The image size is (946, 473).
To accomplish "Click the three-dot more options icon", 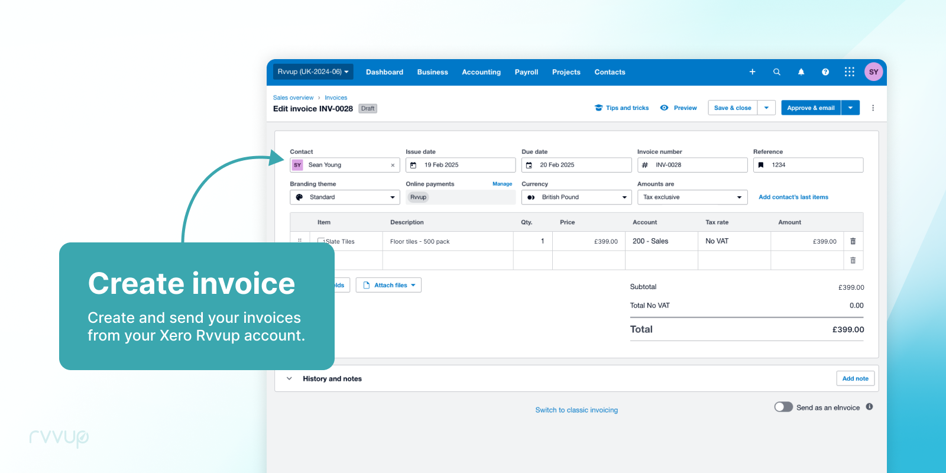I will 873,108.
